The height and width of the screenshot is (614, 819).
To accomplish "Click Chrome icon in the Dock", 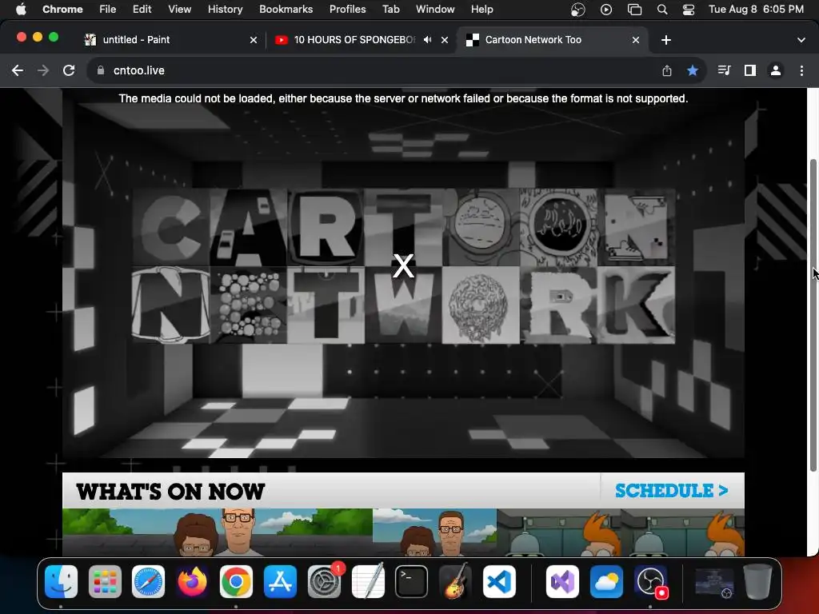I will (236, 582).
